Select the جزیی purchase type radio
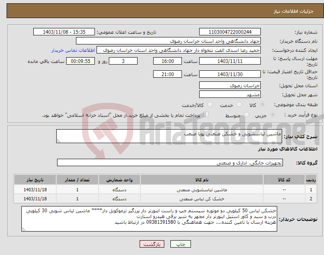Image resolution: width=324 pixels, height=255 pixels. [x=273, y=115]
